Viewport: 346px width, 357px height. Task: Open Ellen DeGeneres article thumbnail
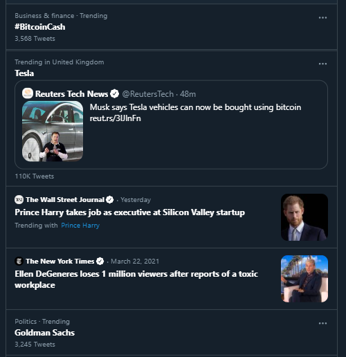[x=304, y=279]
